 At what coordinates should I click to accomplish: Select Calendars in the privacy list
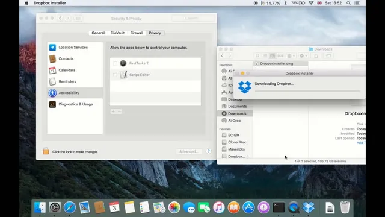(75, 70)
